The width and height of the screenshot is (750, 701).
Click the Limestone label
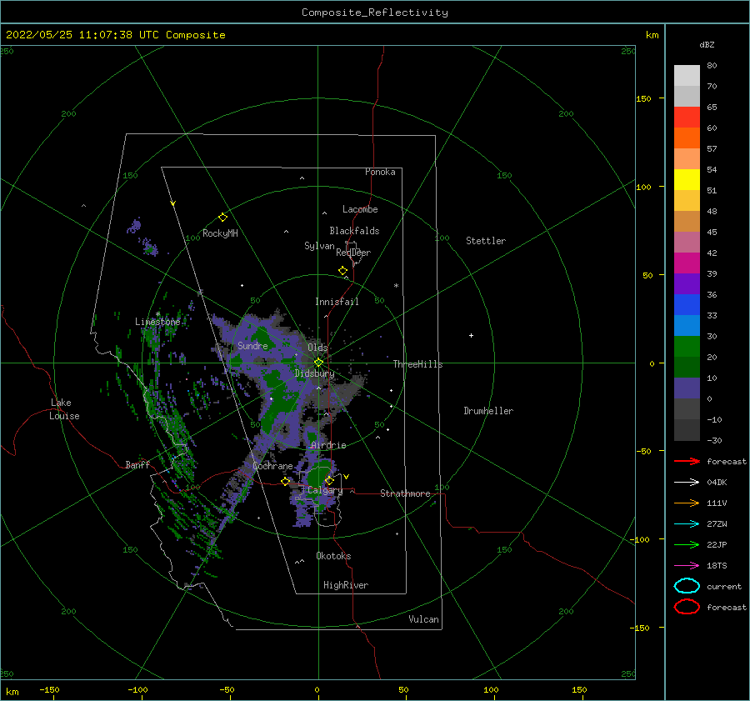pos(157,322)
